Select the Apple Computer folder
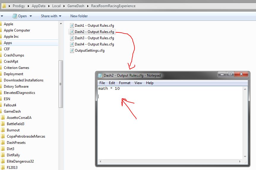The image size is (256, 170). (17, 30)
